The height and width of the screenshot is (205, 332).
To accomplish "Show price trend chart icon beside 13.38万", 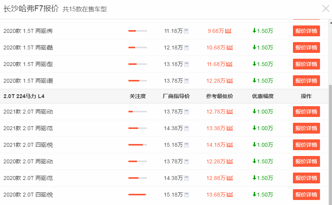I will click(230, 128).
